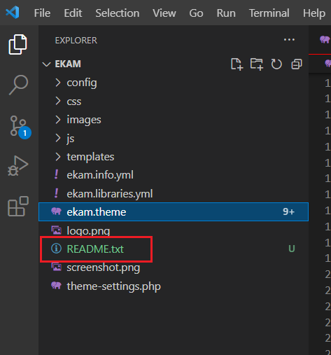Screen dimensions: 331x355
Task: Open the Search view icon
Action: [18, 85]
